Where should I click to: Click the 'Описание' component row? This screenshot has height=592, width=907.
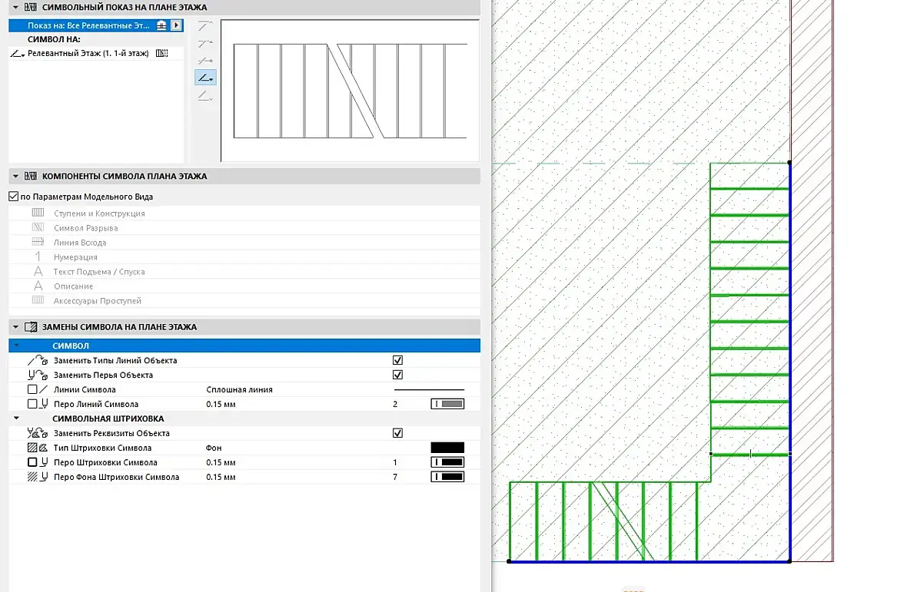(244, 286)
